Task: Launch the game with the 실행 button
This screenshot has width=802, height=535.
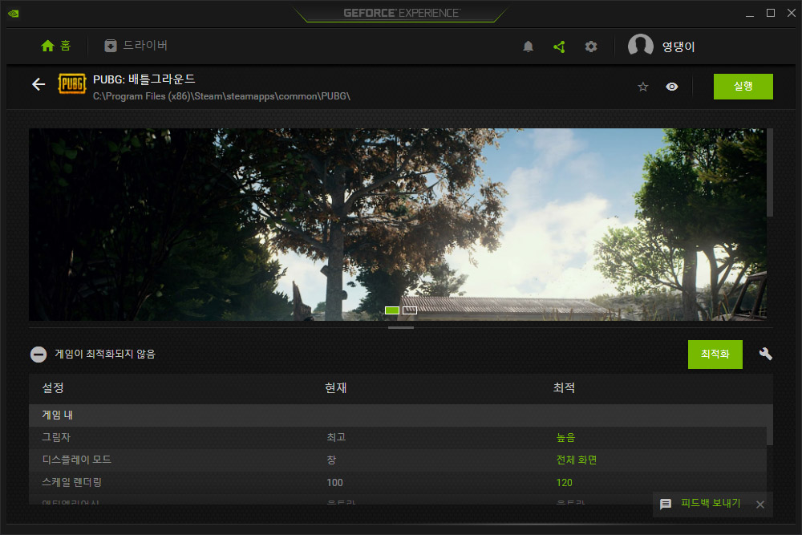Action: (743, 87)
